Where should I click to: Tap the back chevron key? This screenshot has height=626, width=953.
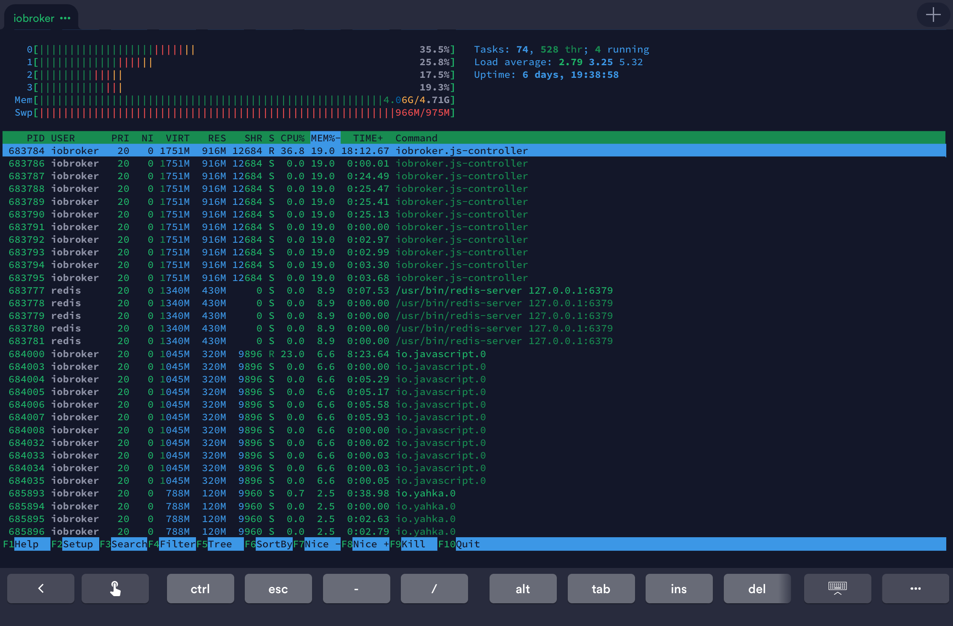pyautogui.click(x=41, y=589)
